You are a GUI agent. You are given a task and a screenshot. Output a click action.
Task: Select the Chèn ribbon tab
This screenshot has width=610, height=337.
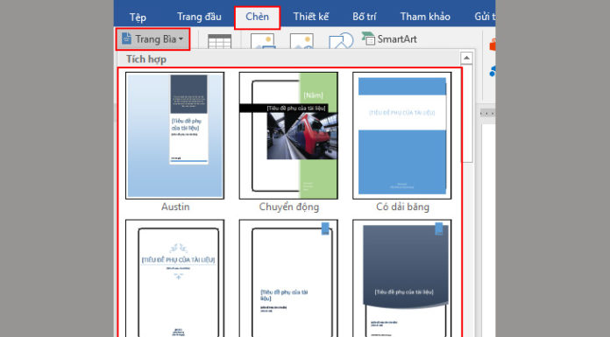pos(257,17)
